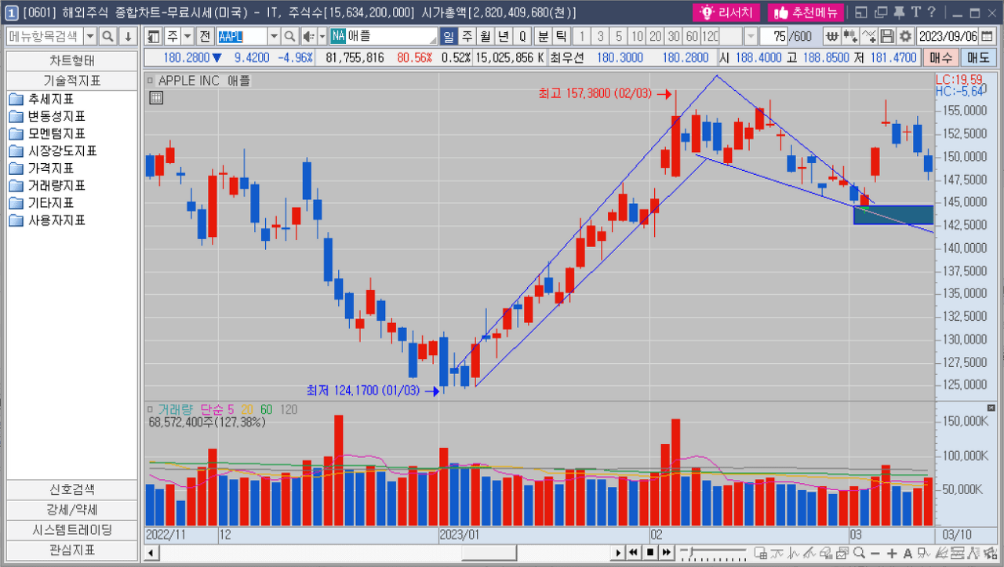Screen dimensions: 1004x567
Task: Open the 기술적지표 panel tab
Action: coord(72,80)
